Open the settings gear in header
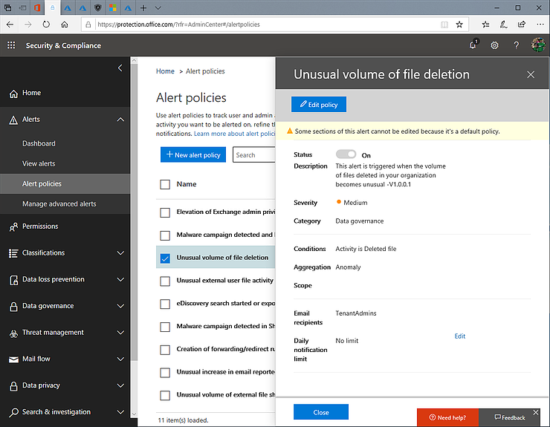The image size is (550, 427). (x=495, y=45)
